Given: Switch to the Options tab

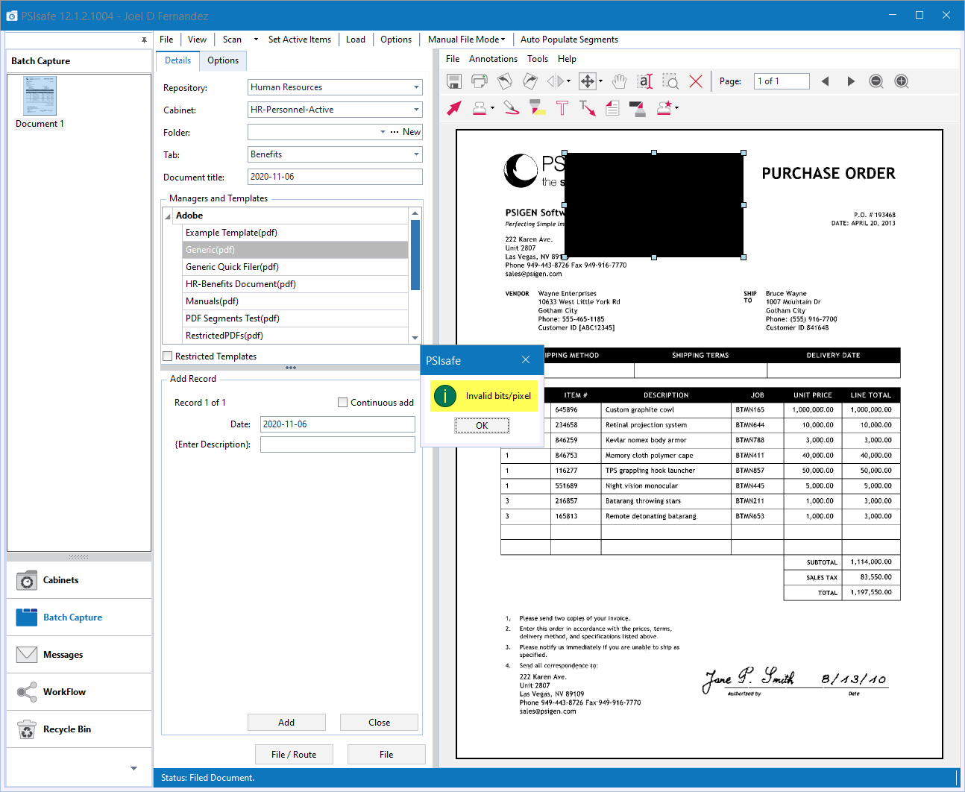Looking at the screenshot, I should [x=223, y=60].
